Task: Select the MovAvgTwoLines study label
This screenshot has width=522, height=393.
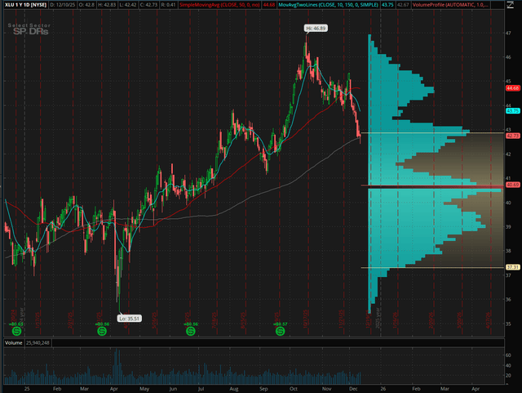Action: click(x=328, y=5)
